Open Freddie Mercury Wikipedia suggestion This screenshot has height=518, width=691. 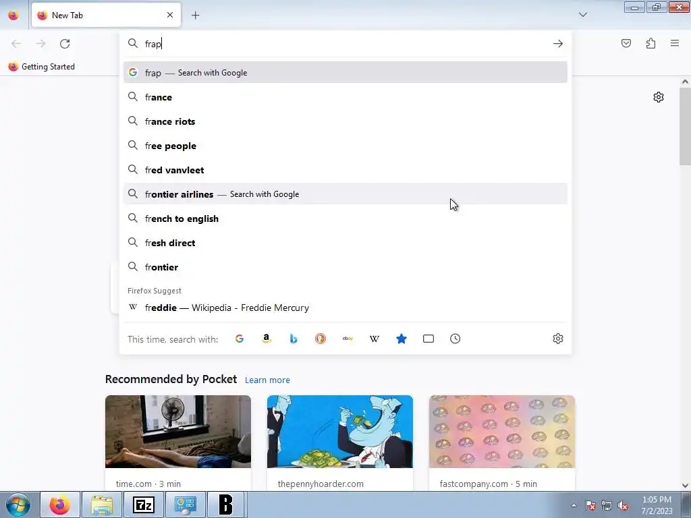[x=345, y=308]
